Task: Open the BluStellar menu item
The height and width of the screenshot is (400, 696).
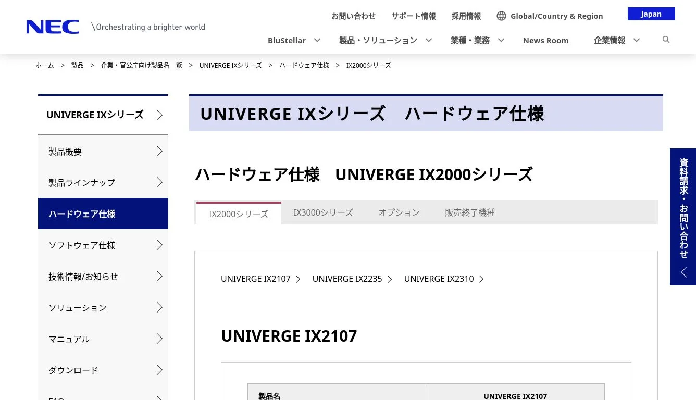Action: (287, 41)
